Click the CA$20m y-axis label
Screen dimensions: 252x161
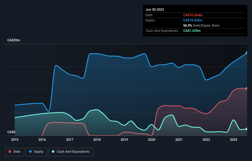point(14,40)
